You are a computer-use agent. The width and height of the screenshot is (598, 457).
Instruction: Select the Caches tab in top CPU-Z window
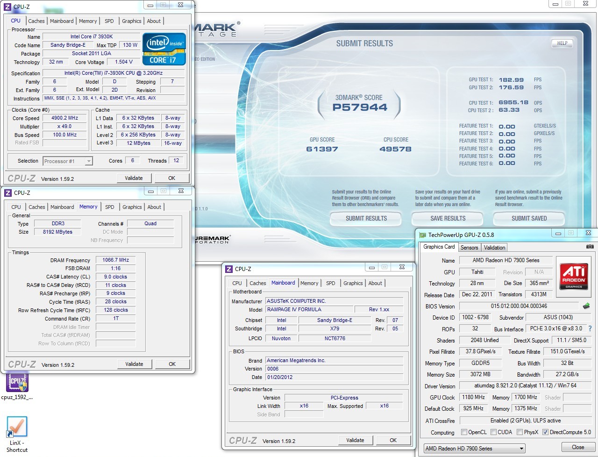36,21
